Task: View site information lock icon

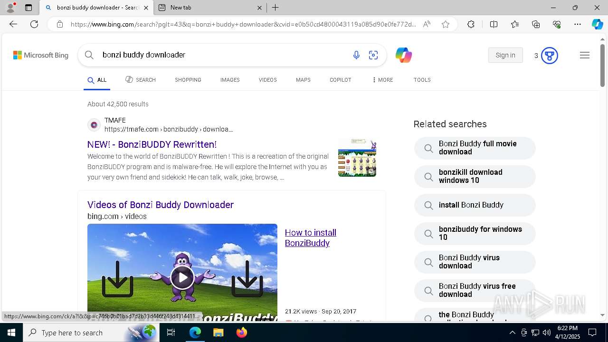Action: (60, 24)
